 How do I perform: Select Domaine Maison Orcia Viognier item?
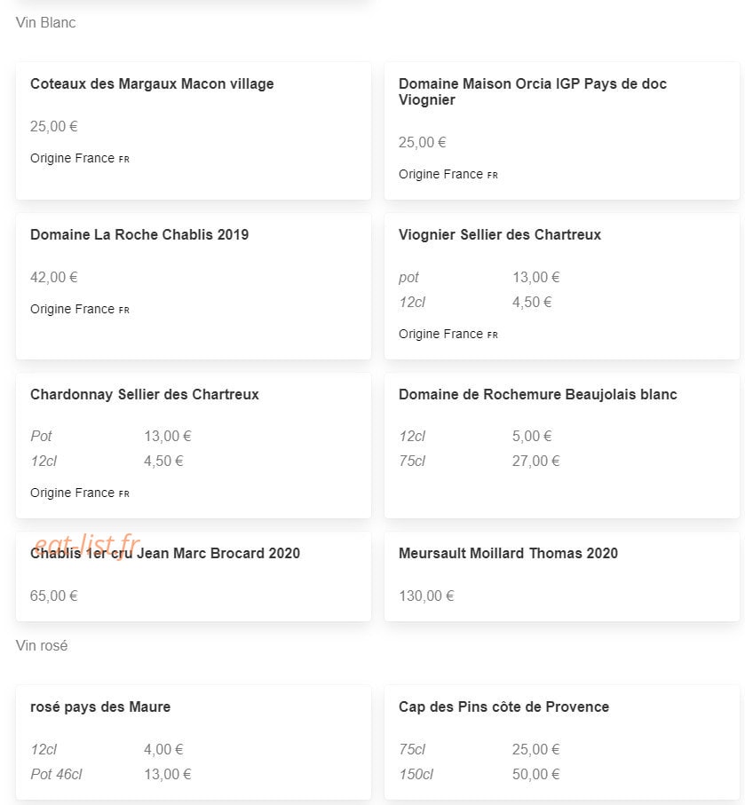[x=561, y=131]
